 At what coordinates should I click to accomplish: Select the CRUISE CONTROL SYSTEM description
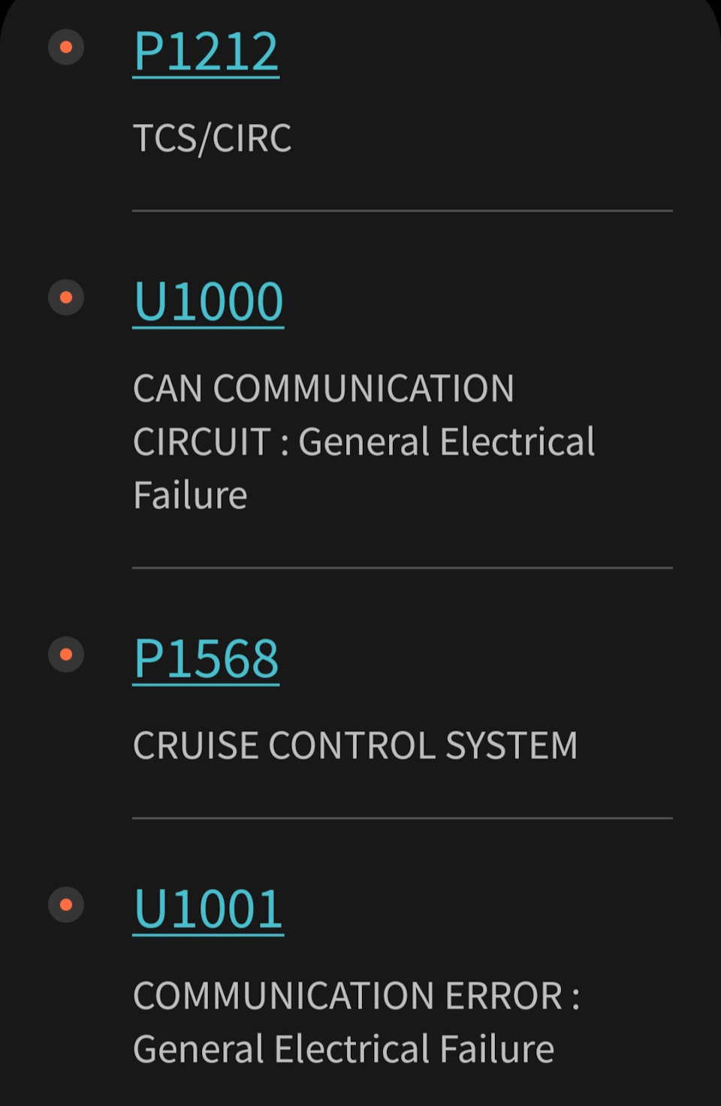point(355,746)
